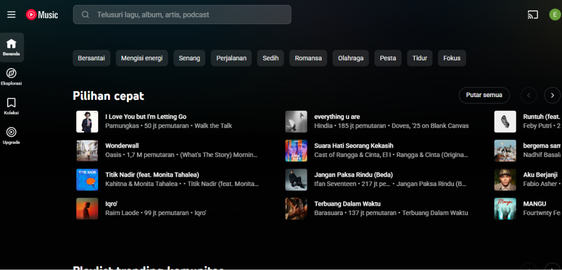Play Suara Hati Seorang Kekasih thumbnail

(x=296, y=150)
